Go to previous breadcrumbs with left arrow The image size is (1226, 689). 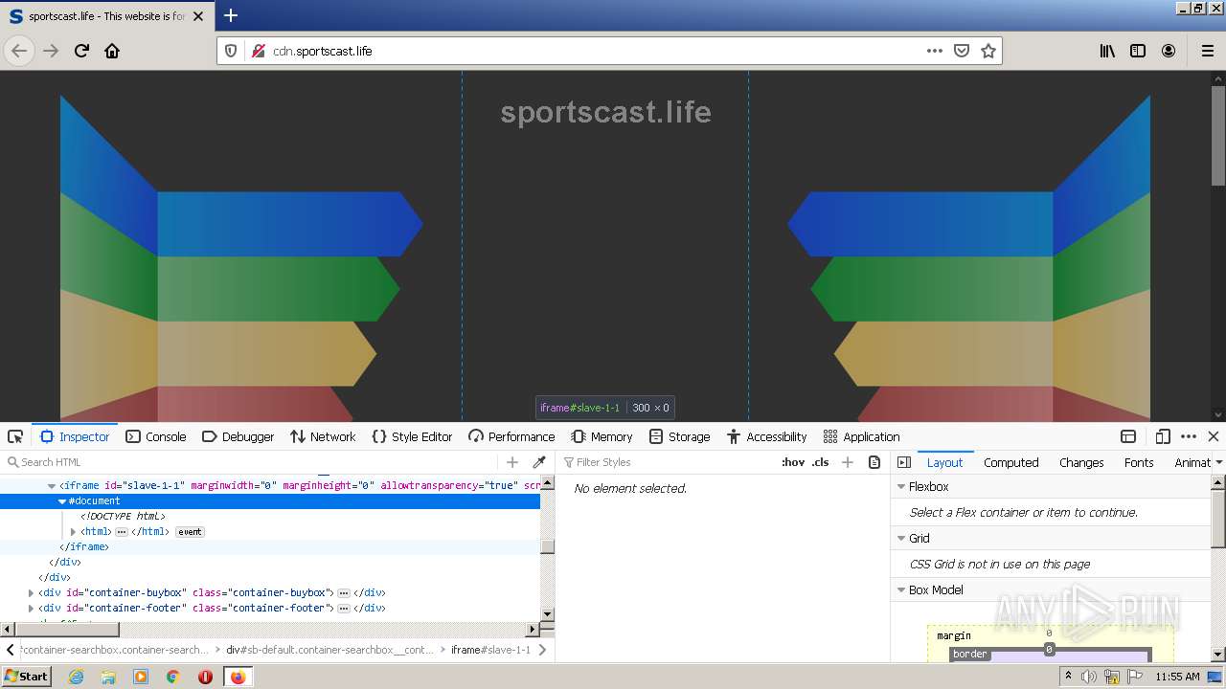point(11,650)
